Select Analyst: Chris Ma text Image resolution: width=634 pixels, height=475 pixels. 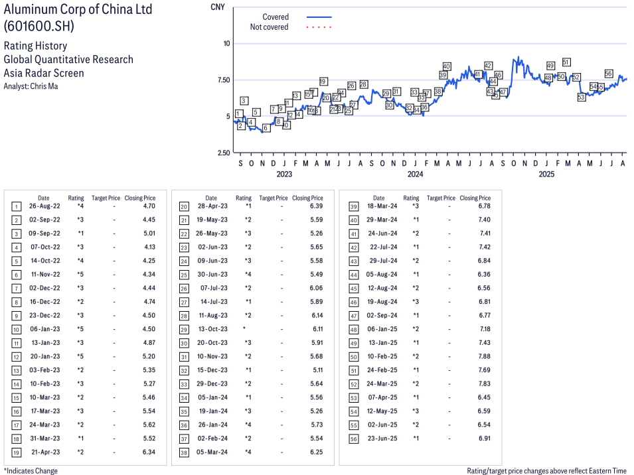31,86
